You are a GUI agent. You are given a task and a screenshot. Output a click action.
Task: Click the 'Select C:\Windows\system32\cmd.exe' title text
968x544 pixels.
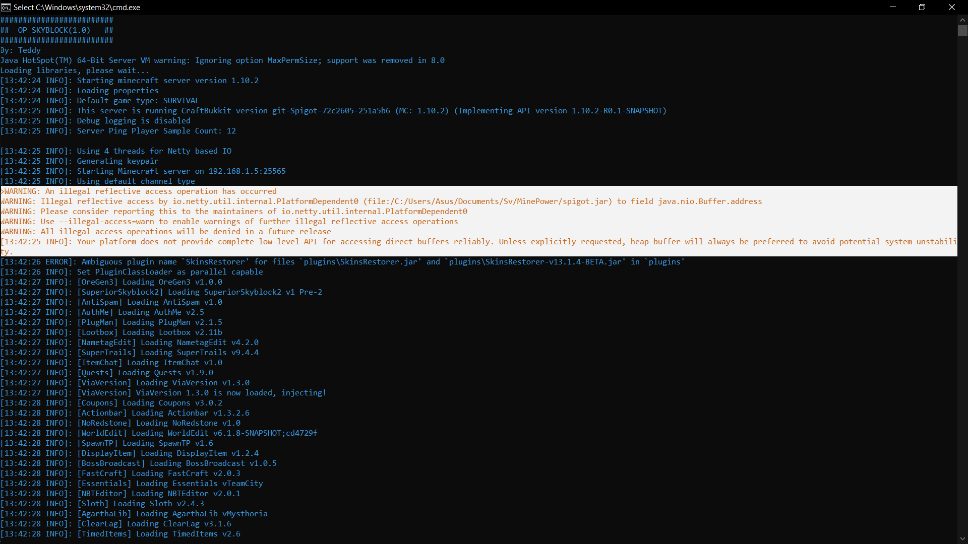click(x=77, y=8)
